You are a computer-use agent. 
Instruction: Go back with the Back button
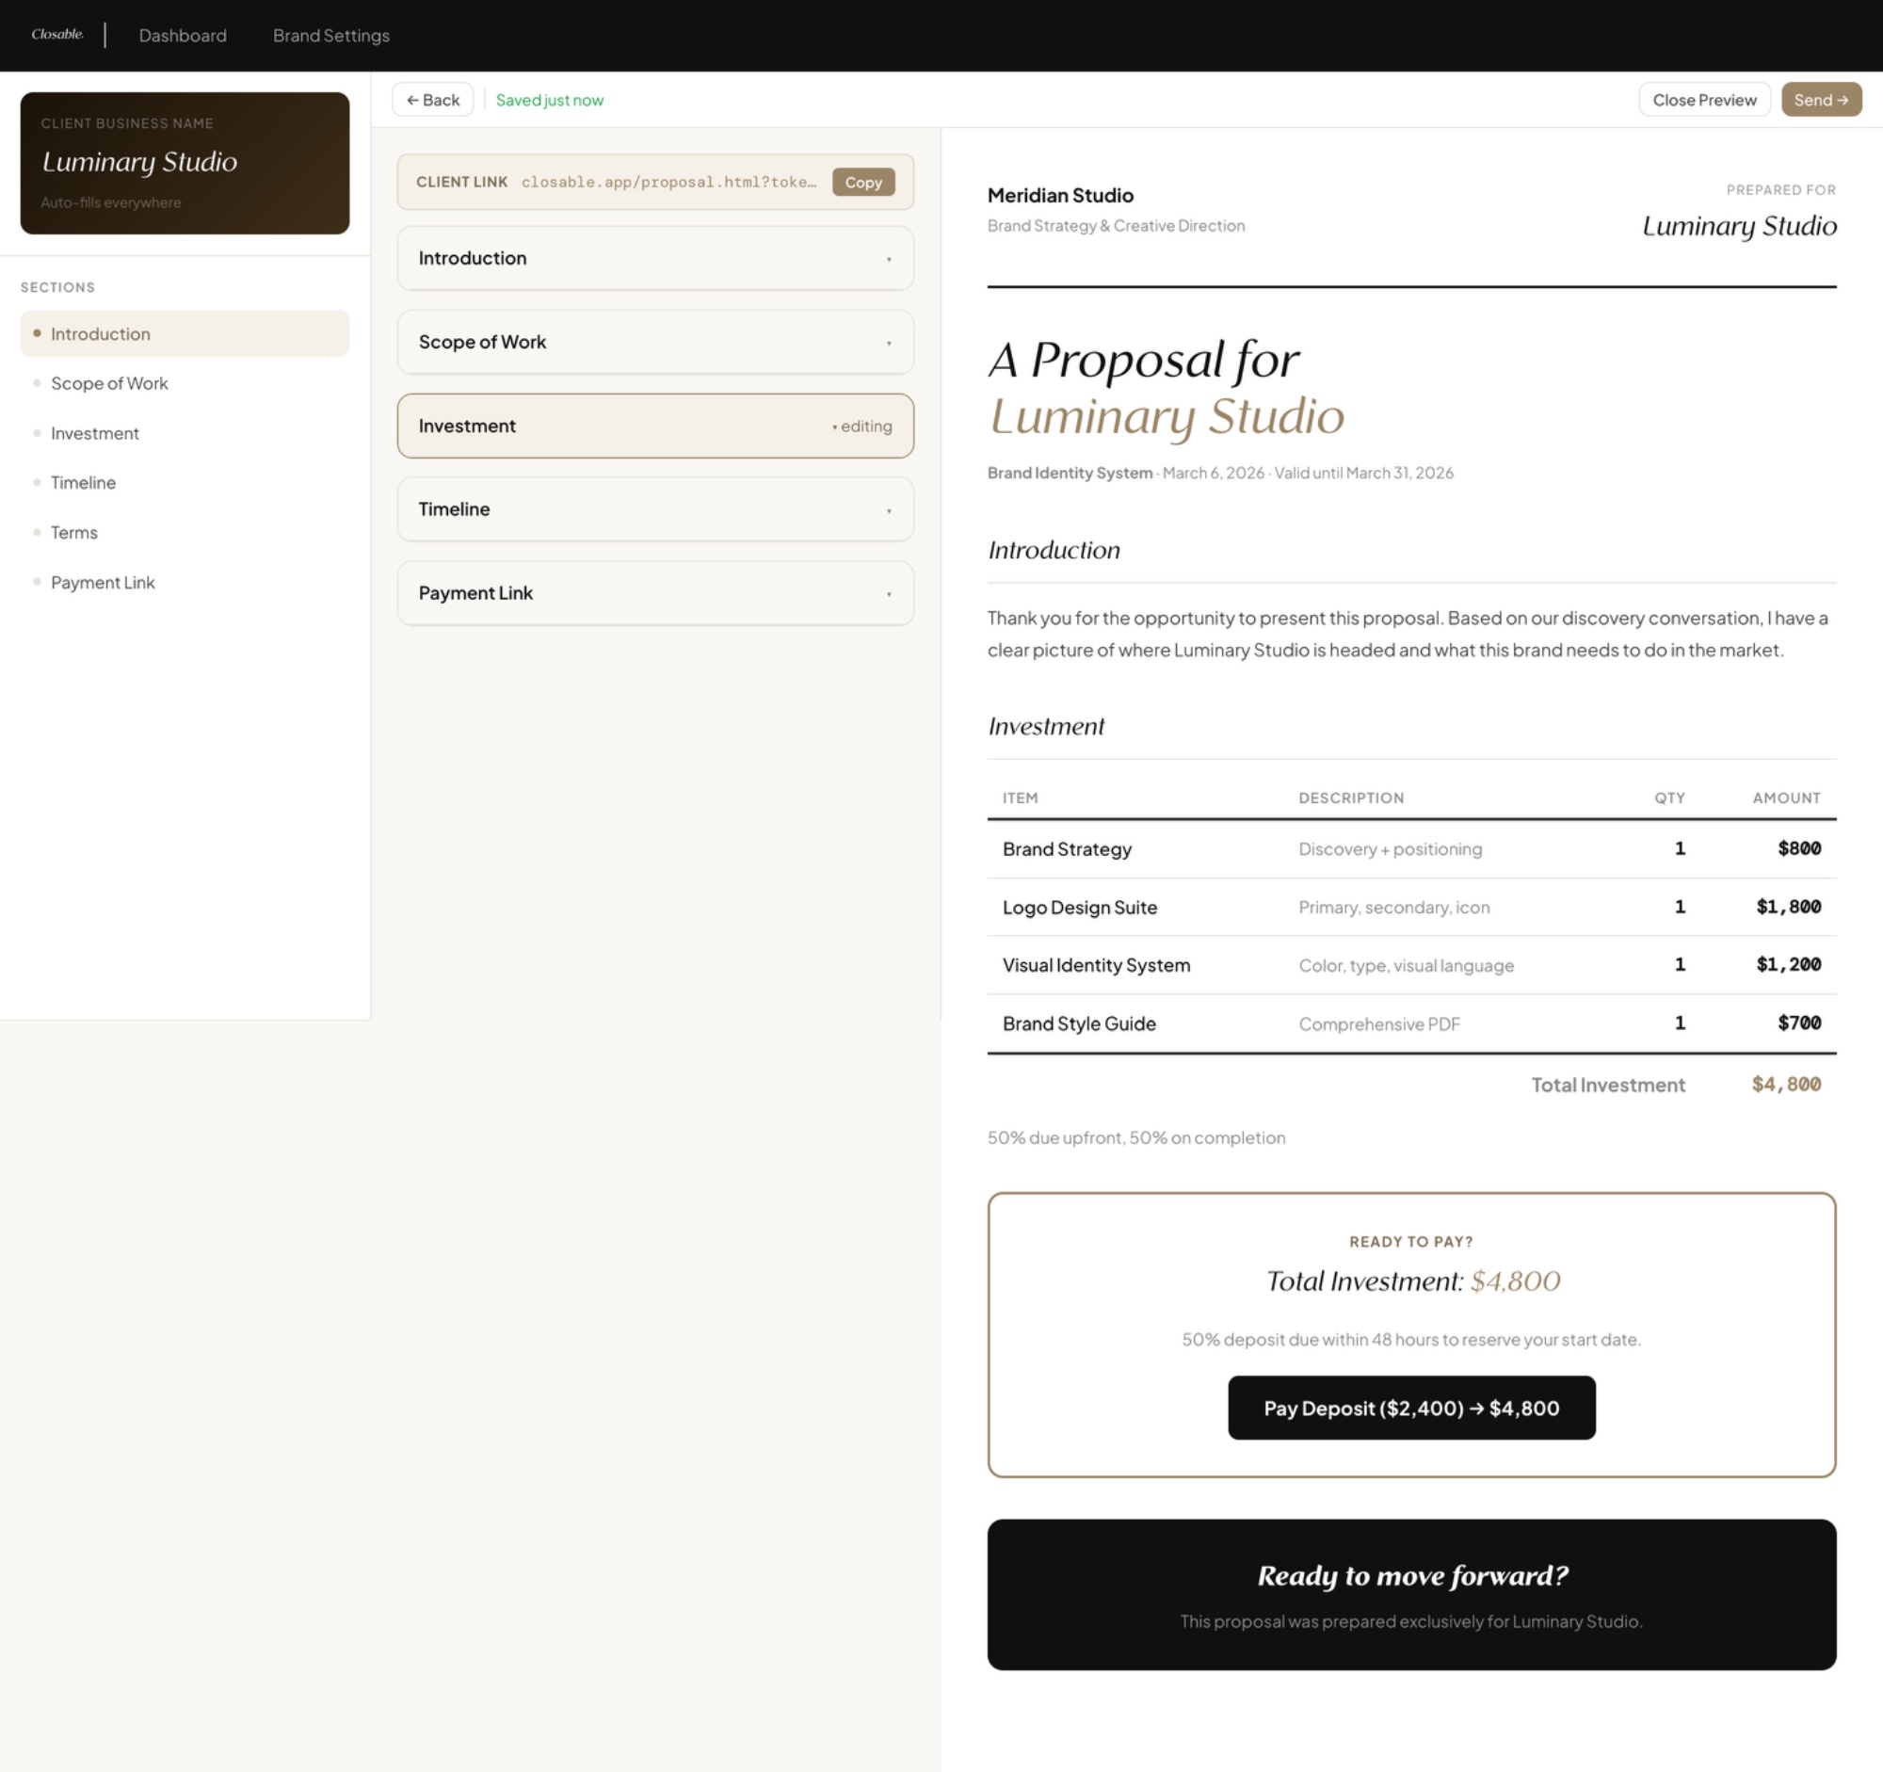click(433, 101)
